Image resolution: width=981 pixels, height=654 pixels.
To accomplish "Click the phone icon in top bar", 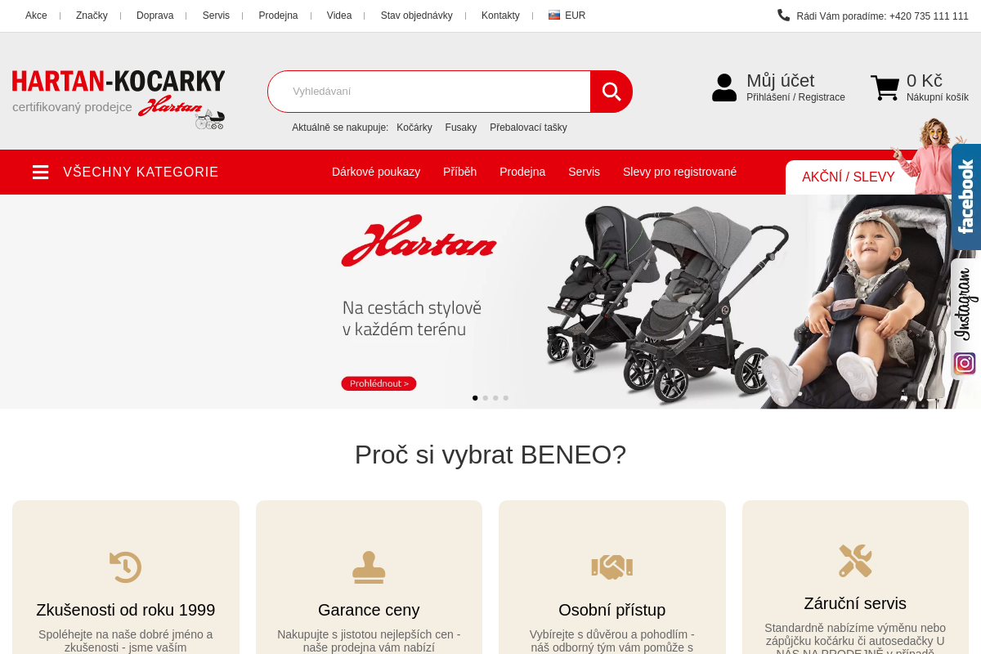I will pos(783,15).
